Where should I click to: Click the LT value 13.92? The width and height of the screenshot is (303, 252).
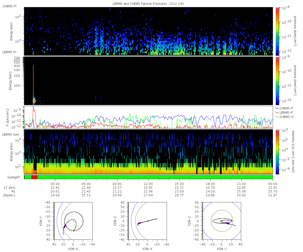273,188
